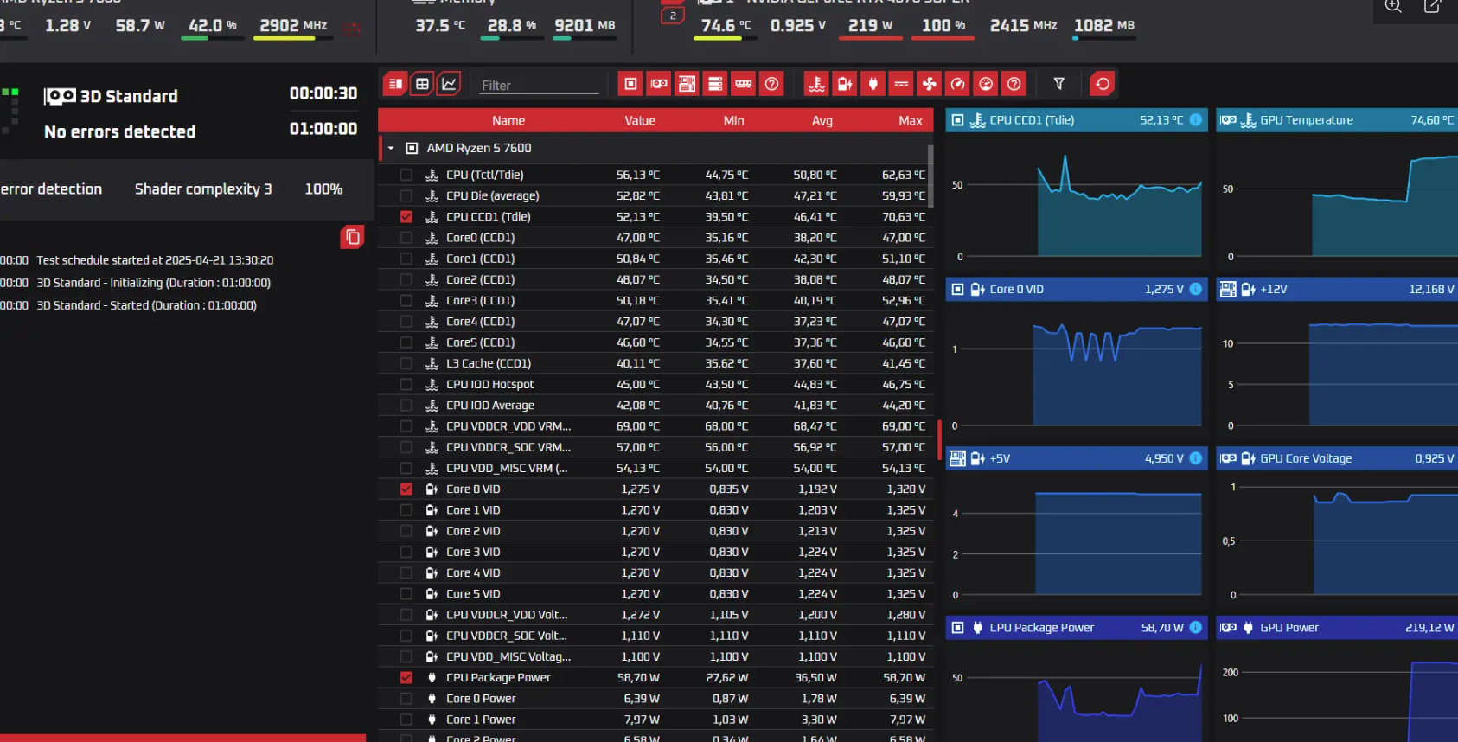The width and height of the screenshot is (1458, 742).
Task: Copy the test log to clipboard
Action: tap(352, 237)
